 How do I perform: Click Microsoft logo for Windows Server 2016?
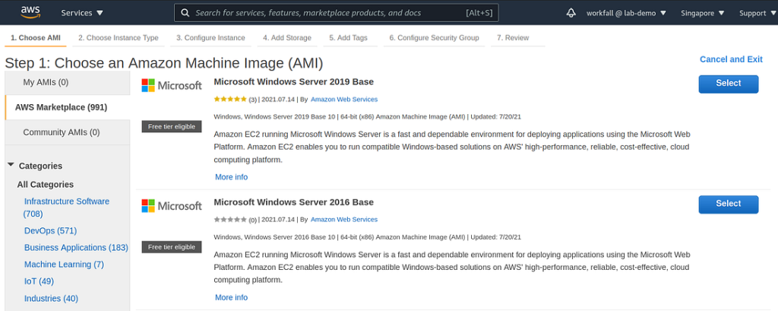(172, 206)
